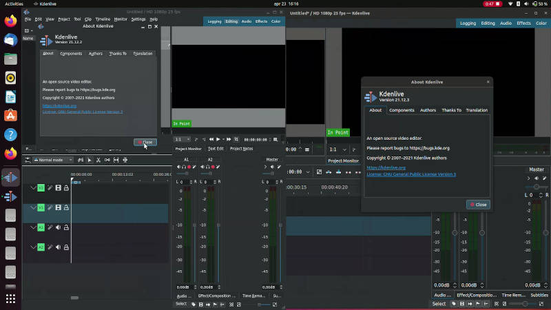Collapse track V1 chevron
The height and width of the screenshot is (310, 551).
pyautogui.click(x=33, y=208)
